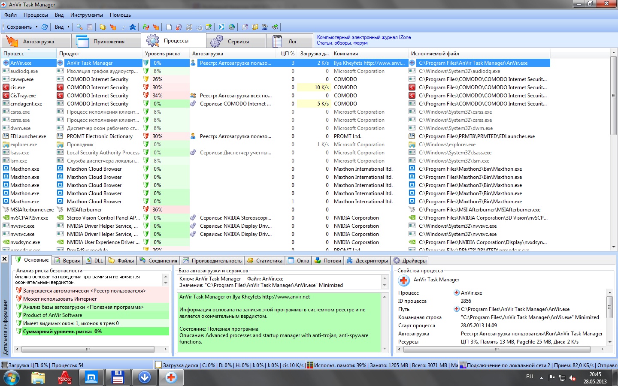Image resolution: width=618 pixels, height=386 pixels.
Task: Expand the Вид toolbar dropdown
Action: tap(68, 27)
